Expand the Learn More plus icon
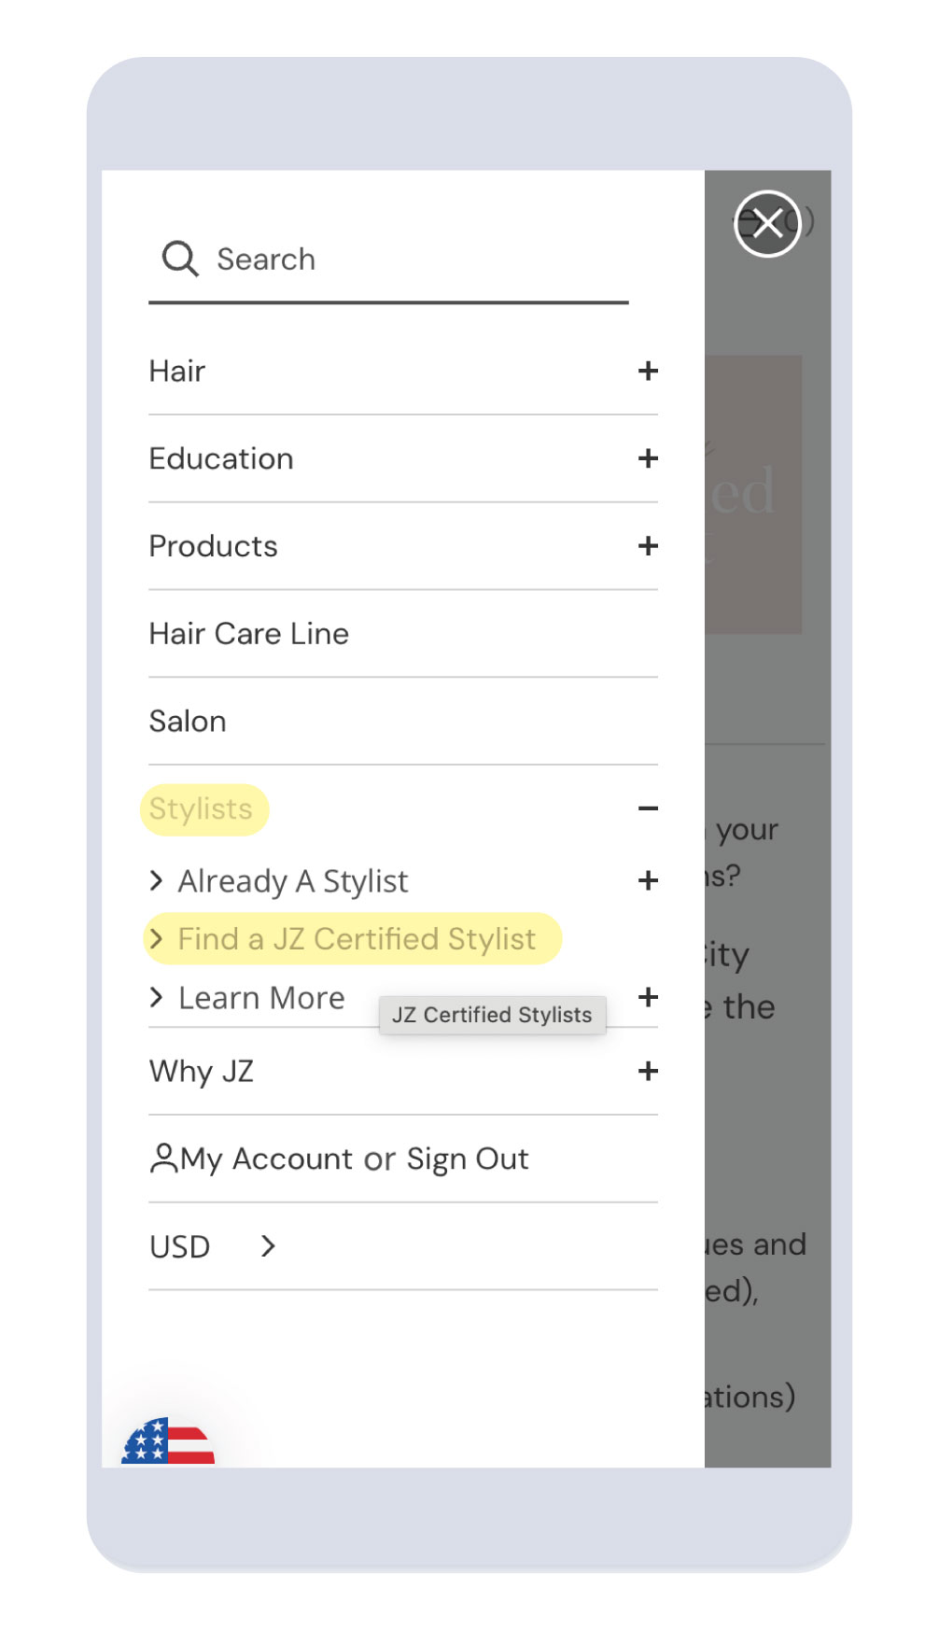The image size is (939, 1630). click(x=648, y=997)
